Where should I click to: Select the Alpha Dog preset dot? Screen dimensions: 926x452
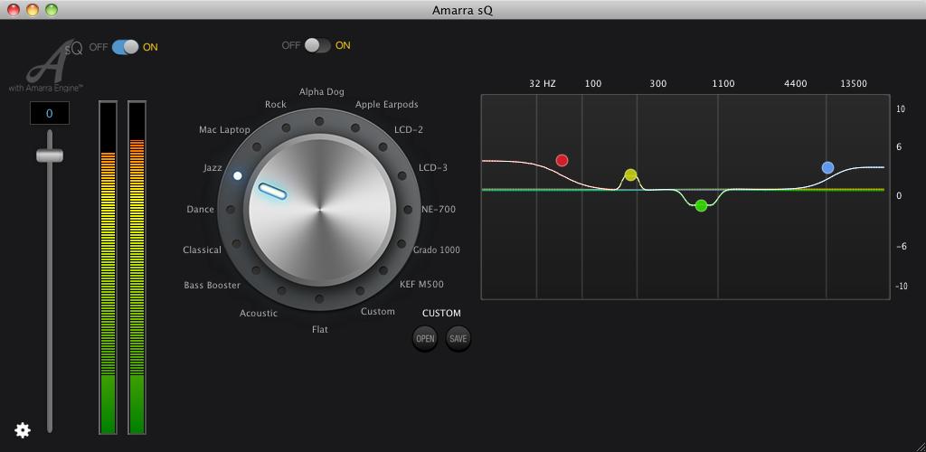(319, 121)
